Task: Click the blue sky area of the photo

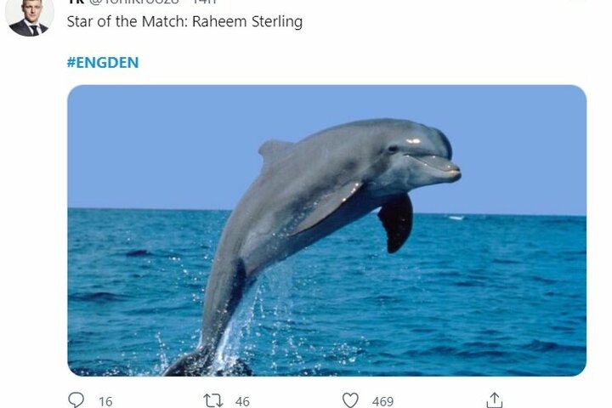Action: click(x=156, y=149)
